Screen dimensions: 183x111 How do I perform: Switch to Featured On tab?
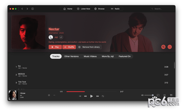coord(125,56)
